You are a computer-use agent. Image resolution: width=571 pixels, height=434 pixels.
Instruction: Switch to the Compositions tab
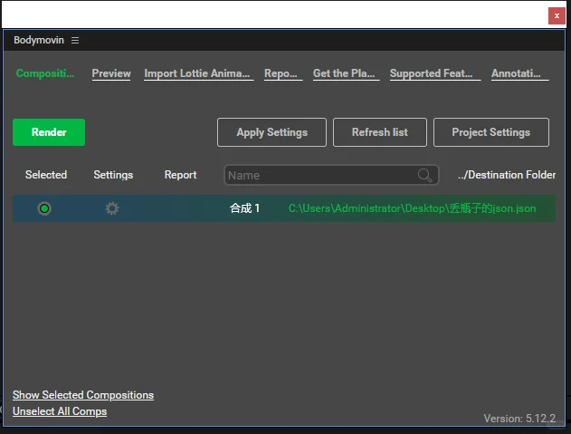point(45,73)
